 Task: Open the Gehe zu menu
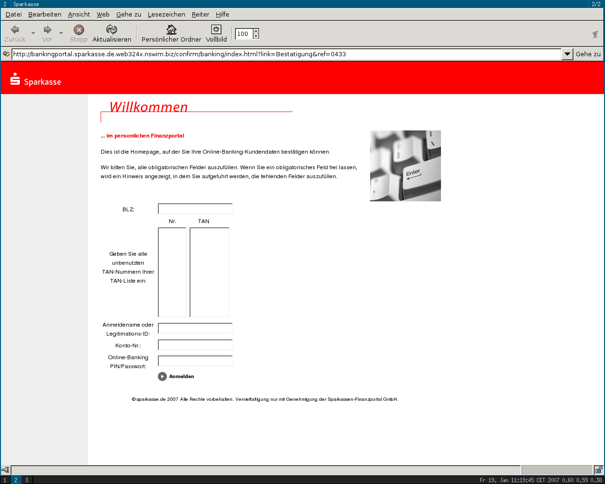pos(129,14)
